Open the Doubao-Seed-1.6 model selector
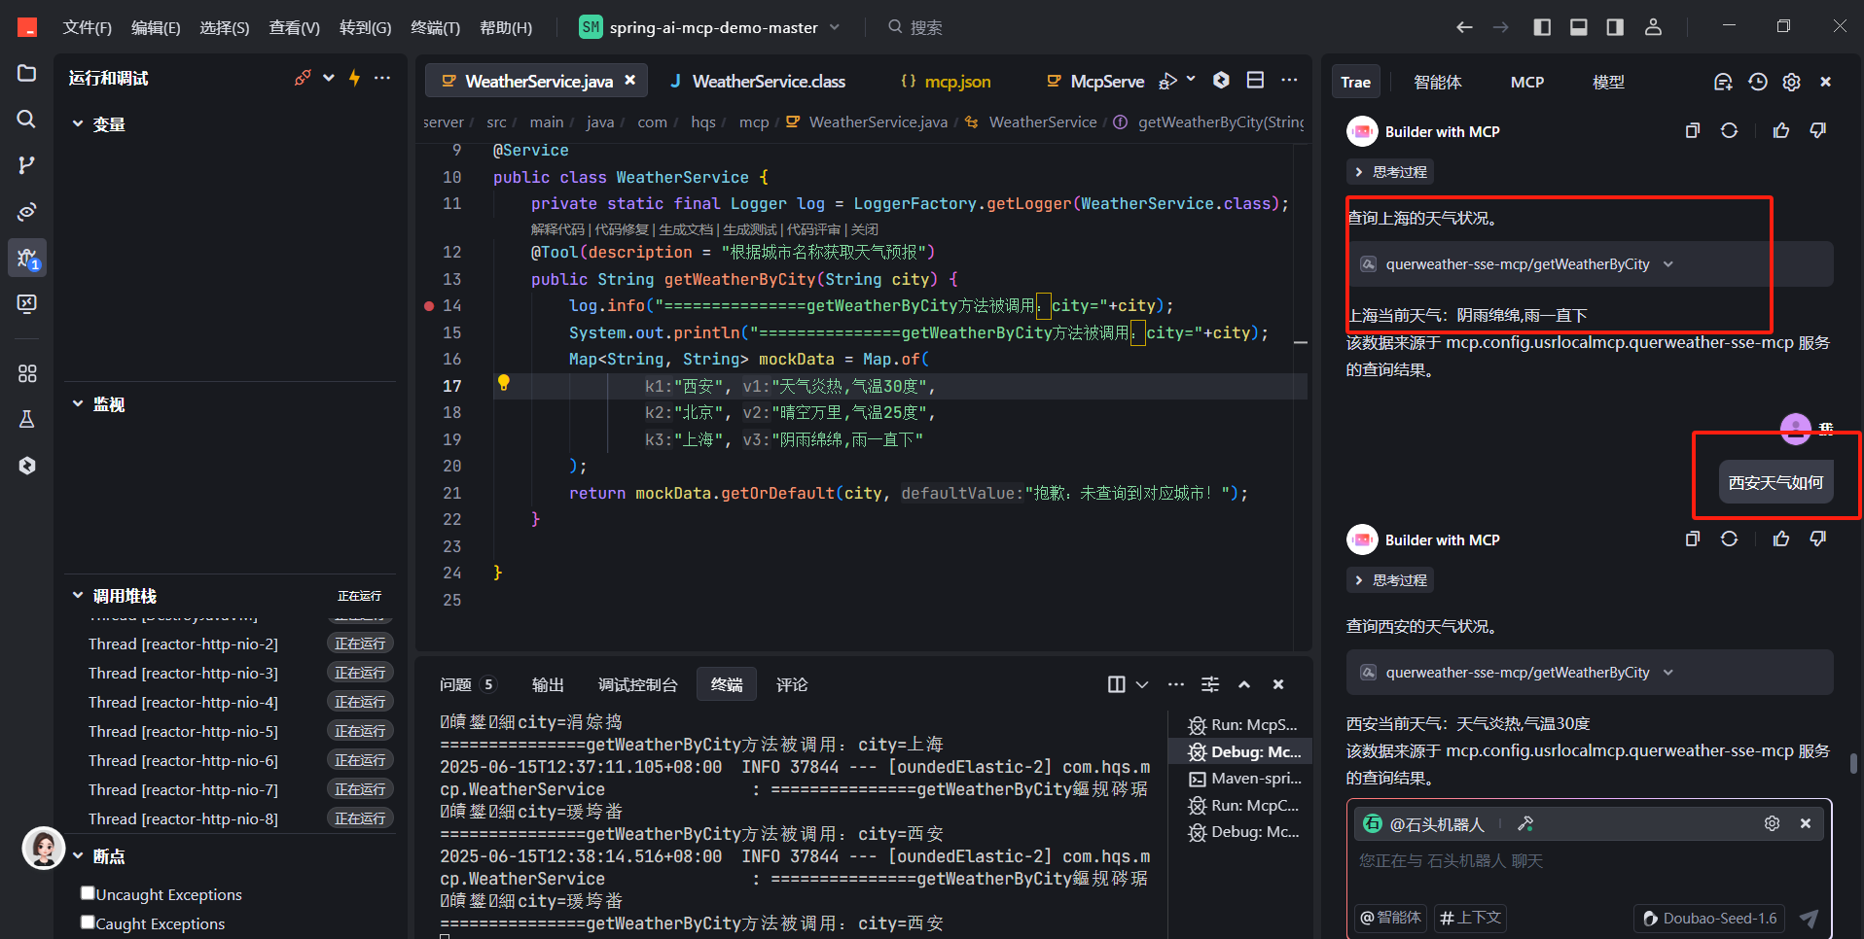This screenshot has width=1864, height=939. coord(1709,918)
